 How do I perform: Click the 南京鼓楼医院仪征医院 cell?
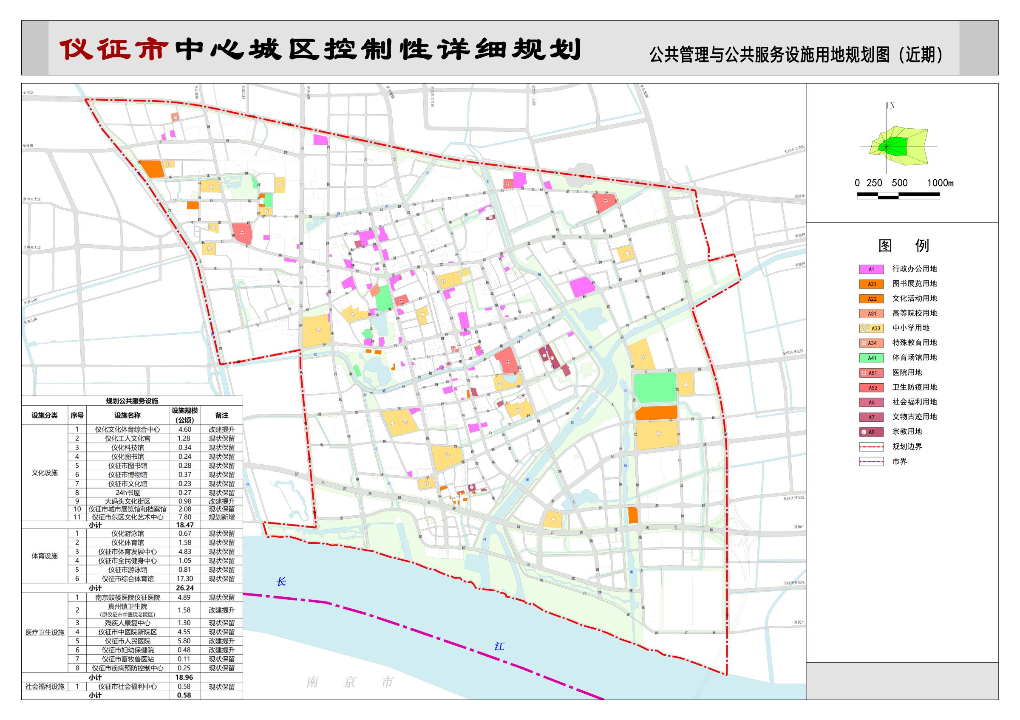pyautogui.click(x=127, y=598)
